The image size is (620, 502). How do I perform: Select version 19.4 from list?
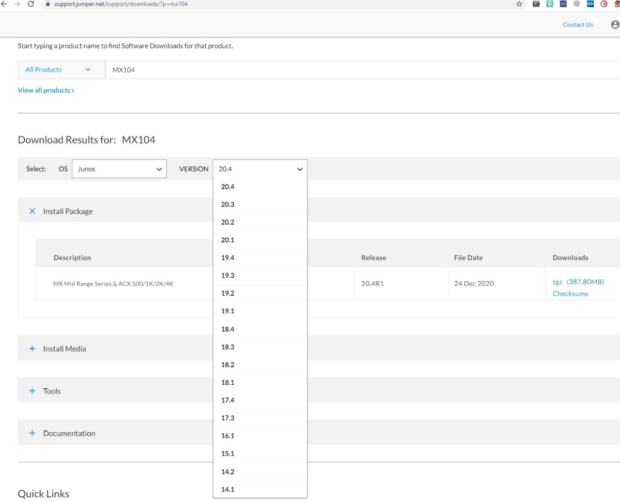pyautogui.click(x=260, y=258)
